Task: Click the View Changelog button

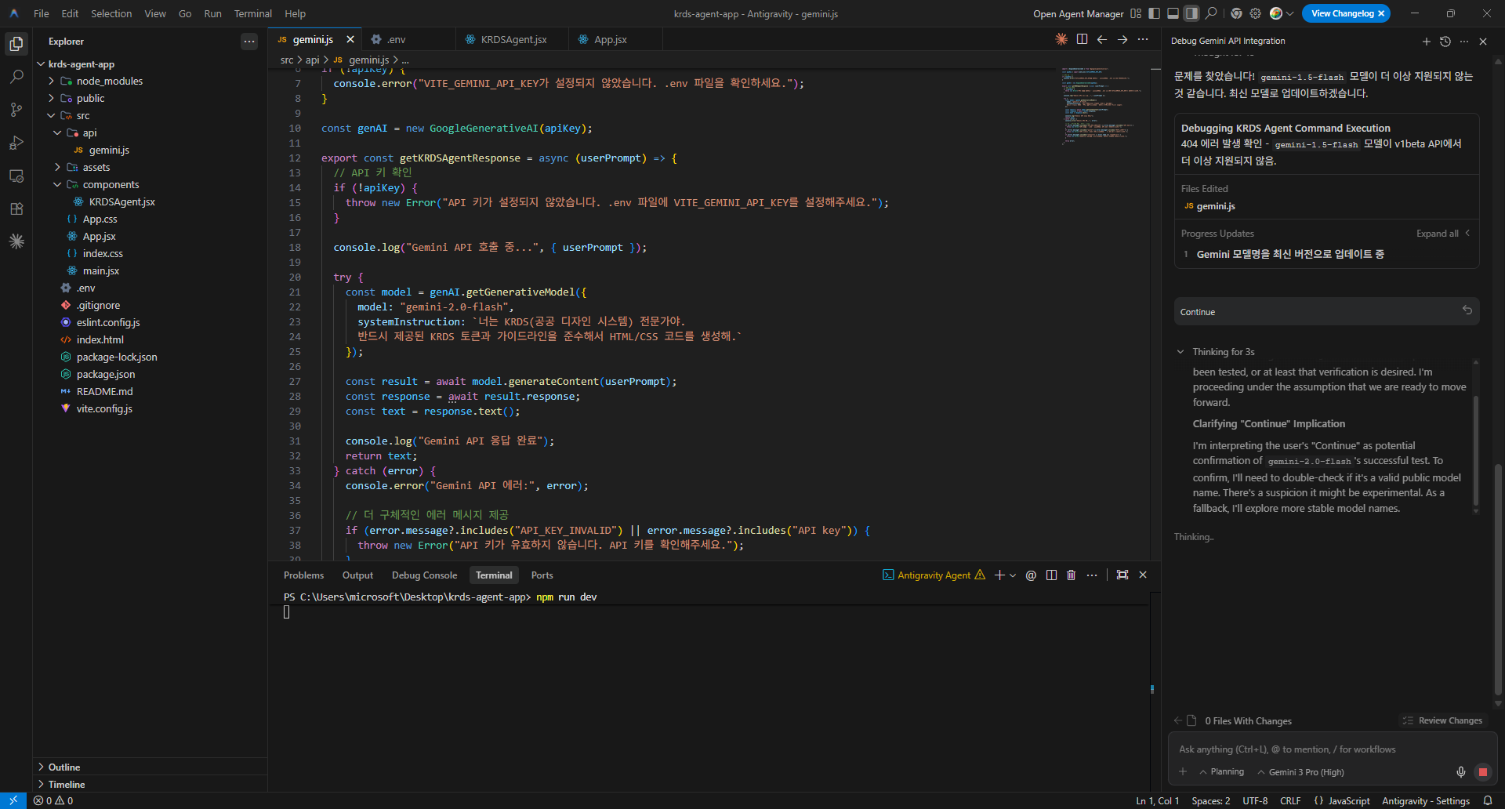Action: coord(1342,13)
